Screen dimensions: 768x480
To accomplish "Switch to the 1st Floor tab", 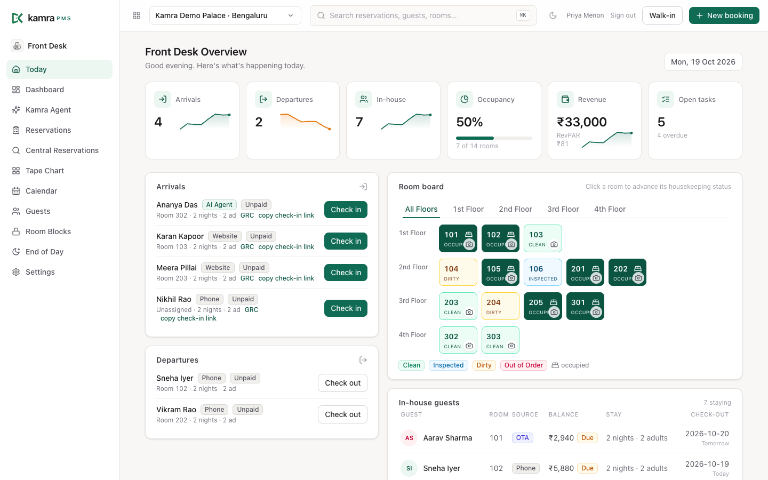I will pos(468,209).
